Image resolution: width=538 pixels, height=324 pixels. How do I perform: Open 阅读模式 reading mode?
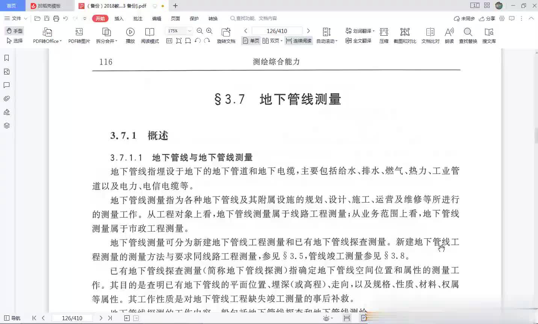[x=150, y=32]
